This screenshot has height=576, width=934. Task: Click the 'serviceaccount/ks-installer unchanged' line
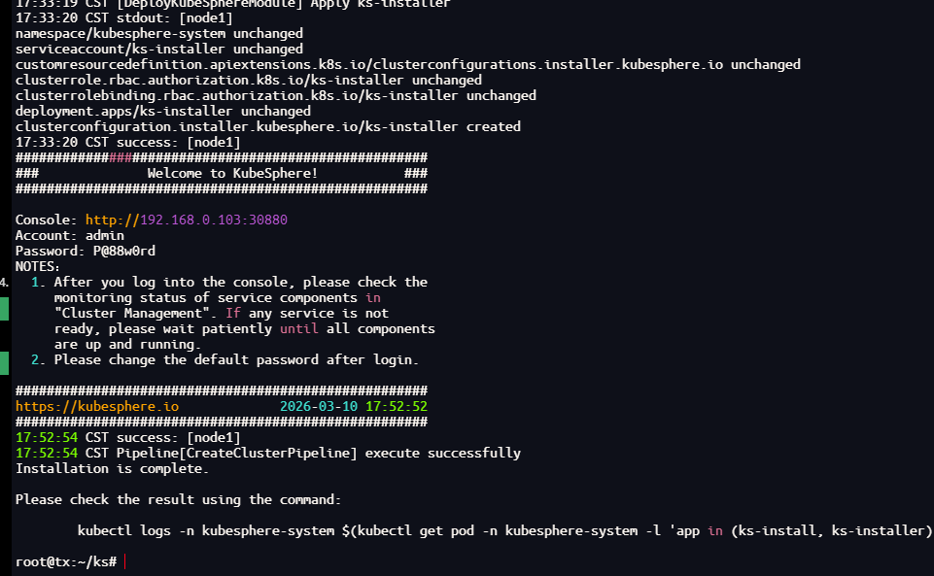pos(158,49)
